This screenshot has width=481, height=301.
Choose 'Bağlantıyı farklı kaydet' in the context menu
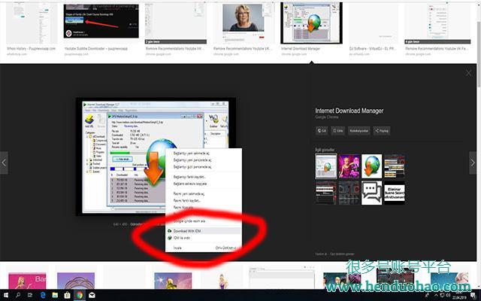point(204,177)
